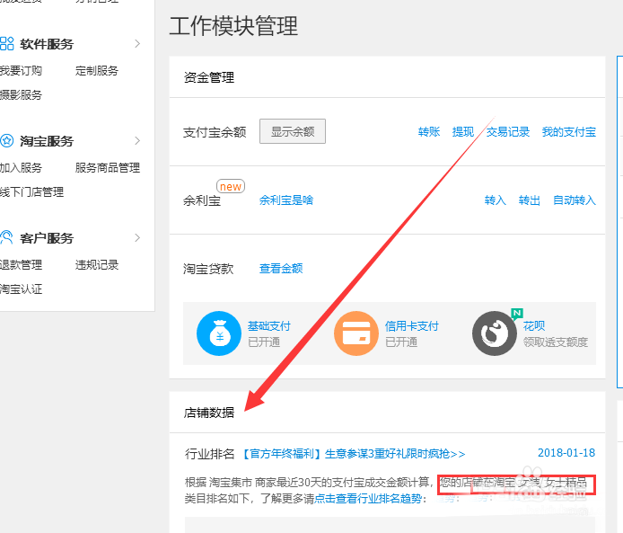623x533 pixels.
Task: Click the 软件服务 grid icon
Action: (x=7, y=44)
